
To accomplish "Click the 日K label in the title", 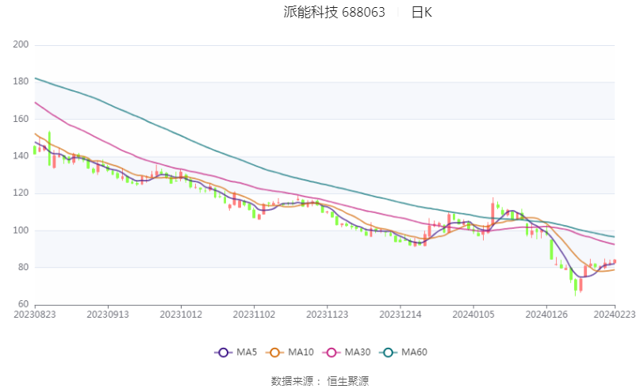I will click(421, 12).
